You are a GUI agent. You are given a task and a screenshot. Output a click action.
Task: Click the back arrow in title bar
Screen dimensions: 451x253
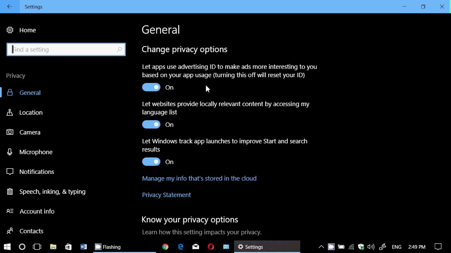pos(10,7)
